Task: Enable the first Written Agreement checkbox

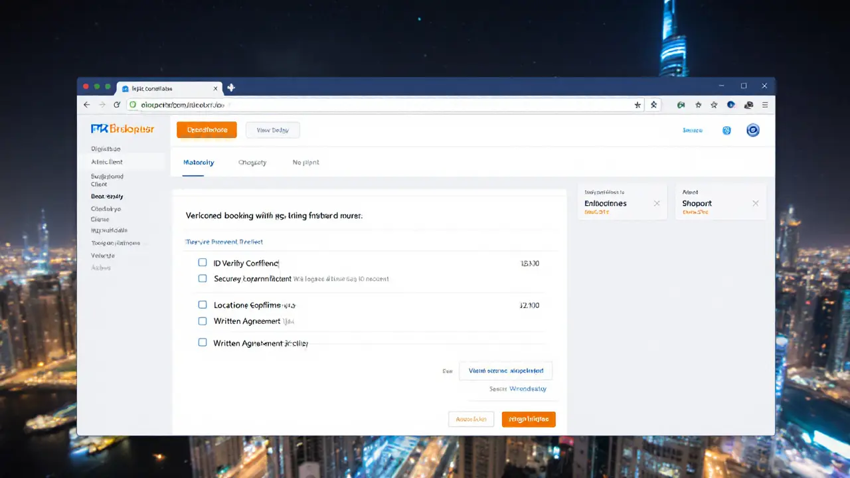Action: pyautogui.click(x=203, y=321)
